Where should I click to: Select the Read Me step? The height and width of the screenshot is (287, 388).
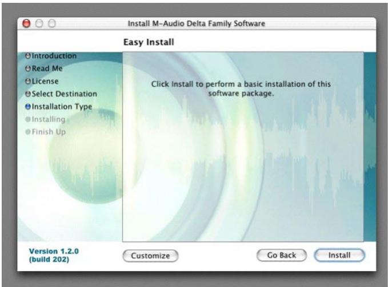(47, 68)
